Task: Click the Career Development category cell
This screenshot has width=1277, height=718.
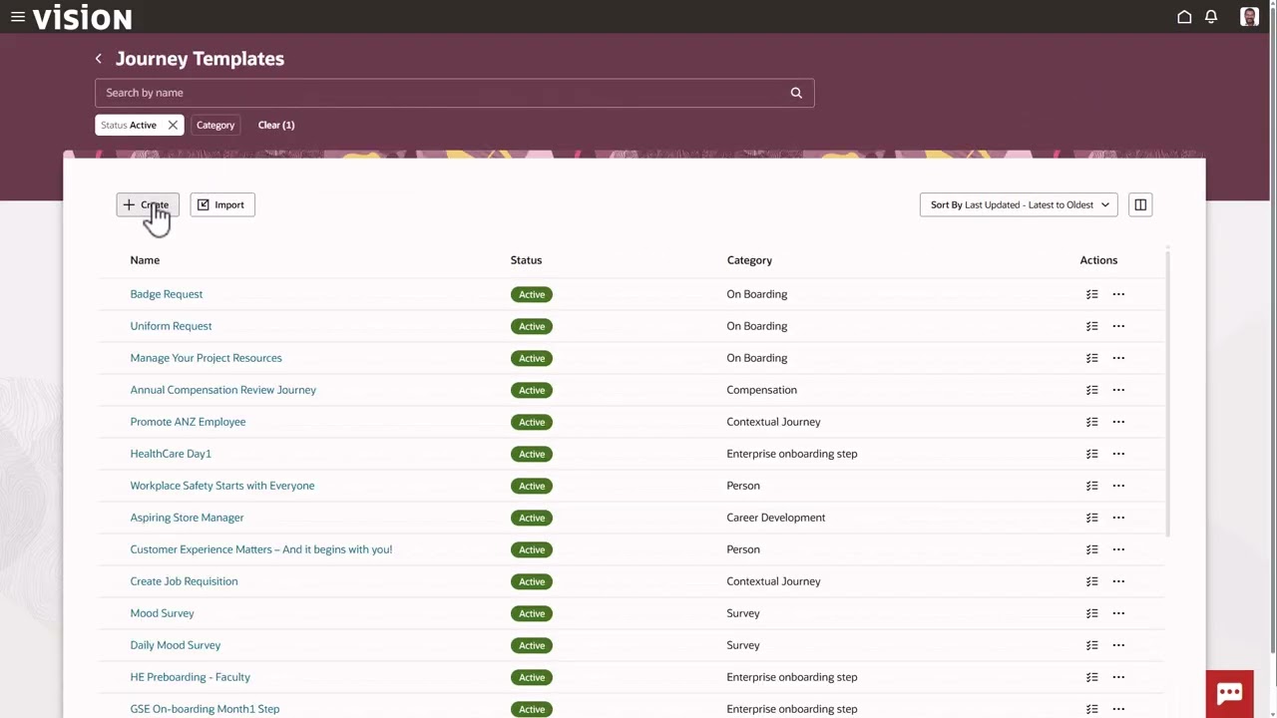Action: (x=776, y=518)
